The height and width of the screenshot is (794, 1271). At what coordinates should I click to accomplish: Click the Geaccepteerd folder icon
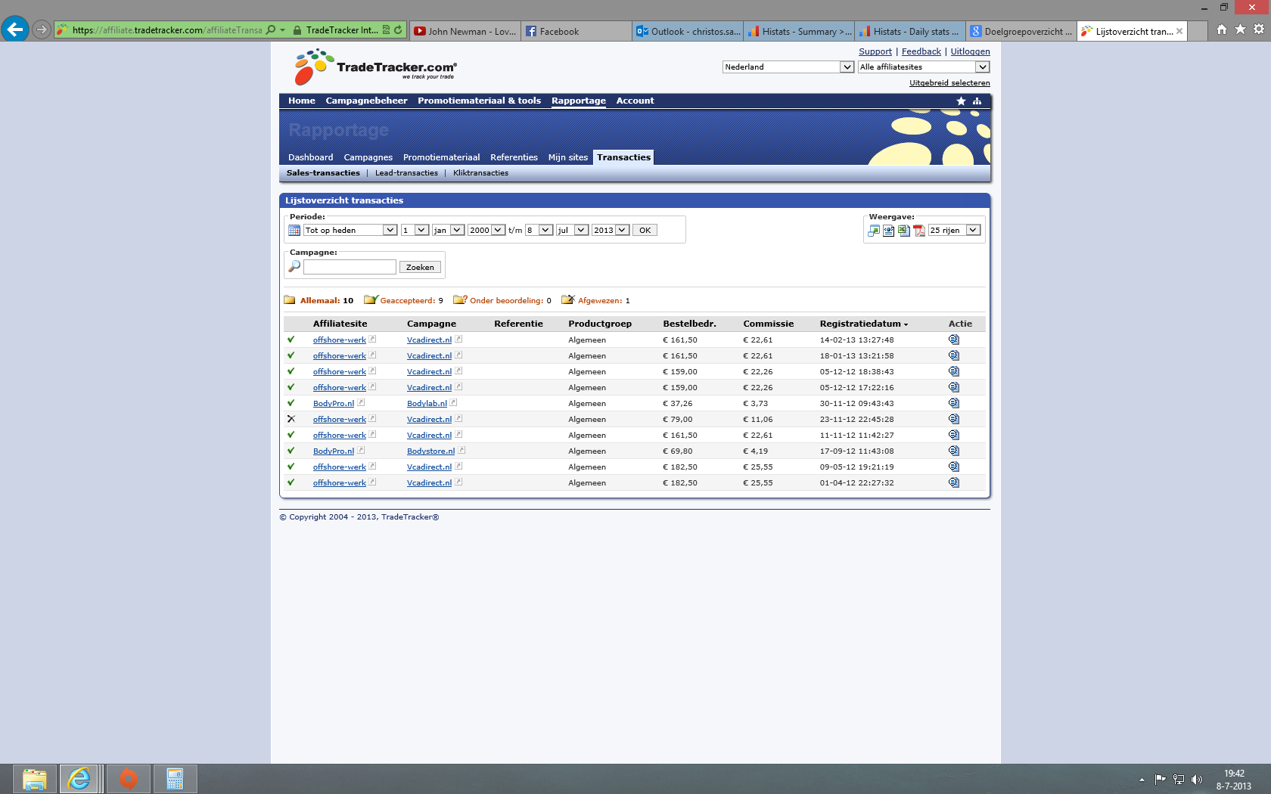click(x=371, y=300)
